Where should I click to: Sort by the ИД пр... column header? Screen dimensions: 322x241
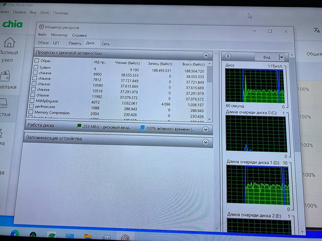tap(100, 62)
